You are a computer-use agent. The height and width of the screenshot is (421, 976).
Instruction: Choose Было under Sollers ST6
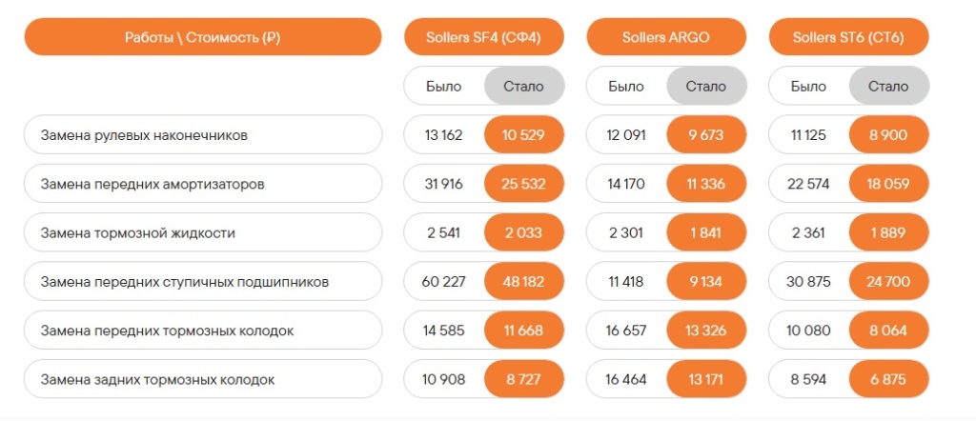coord(809,86)
